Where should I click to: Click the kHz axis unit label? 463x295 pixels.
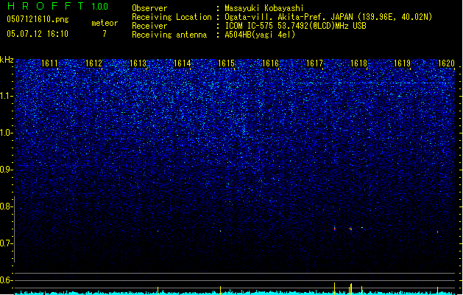pyautogui.click(x=7, y=60)
